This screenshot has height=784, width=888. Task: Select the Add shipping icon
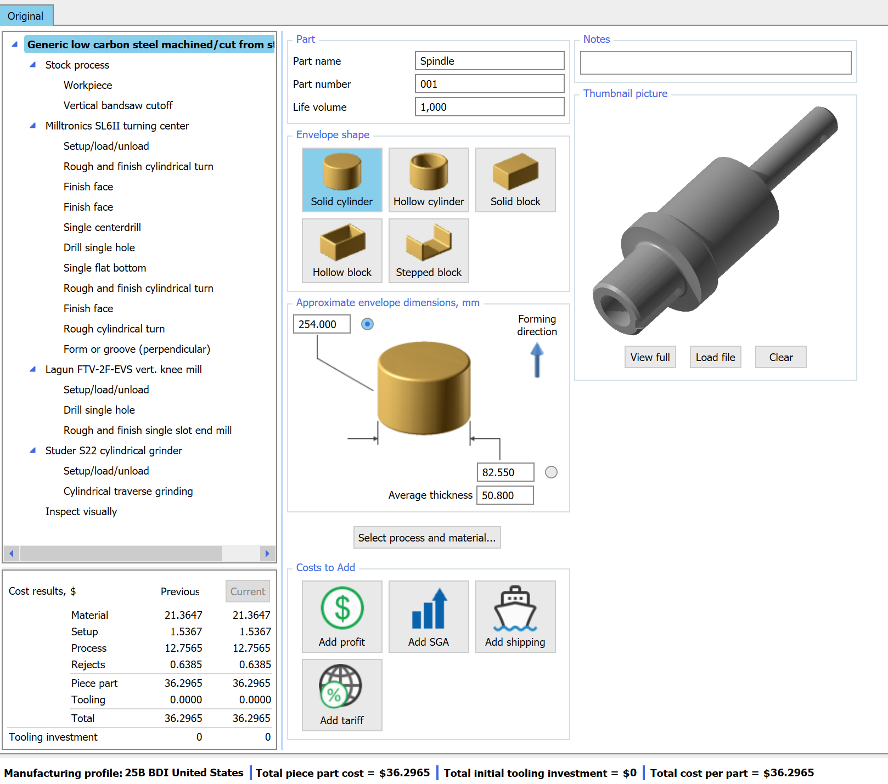pos(515,616)
